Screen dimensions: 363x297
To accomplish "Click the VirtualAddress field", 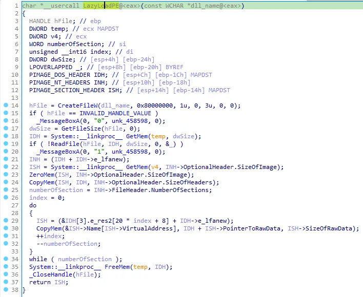I will [148, 228].
